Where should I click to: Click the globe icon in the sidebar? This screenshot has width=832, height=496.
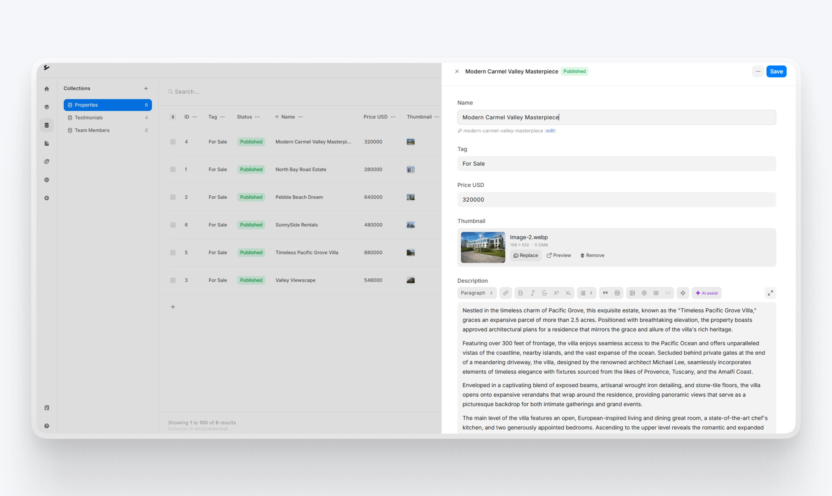47,180
